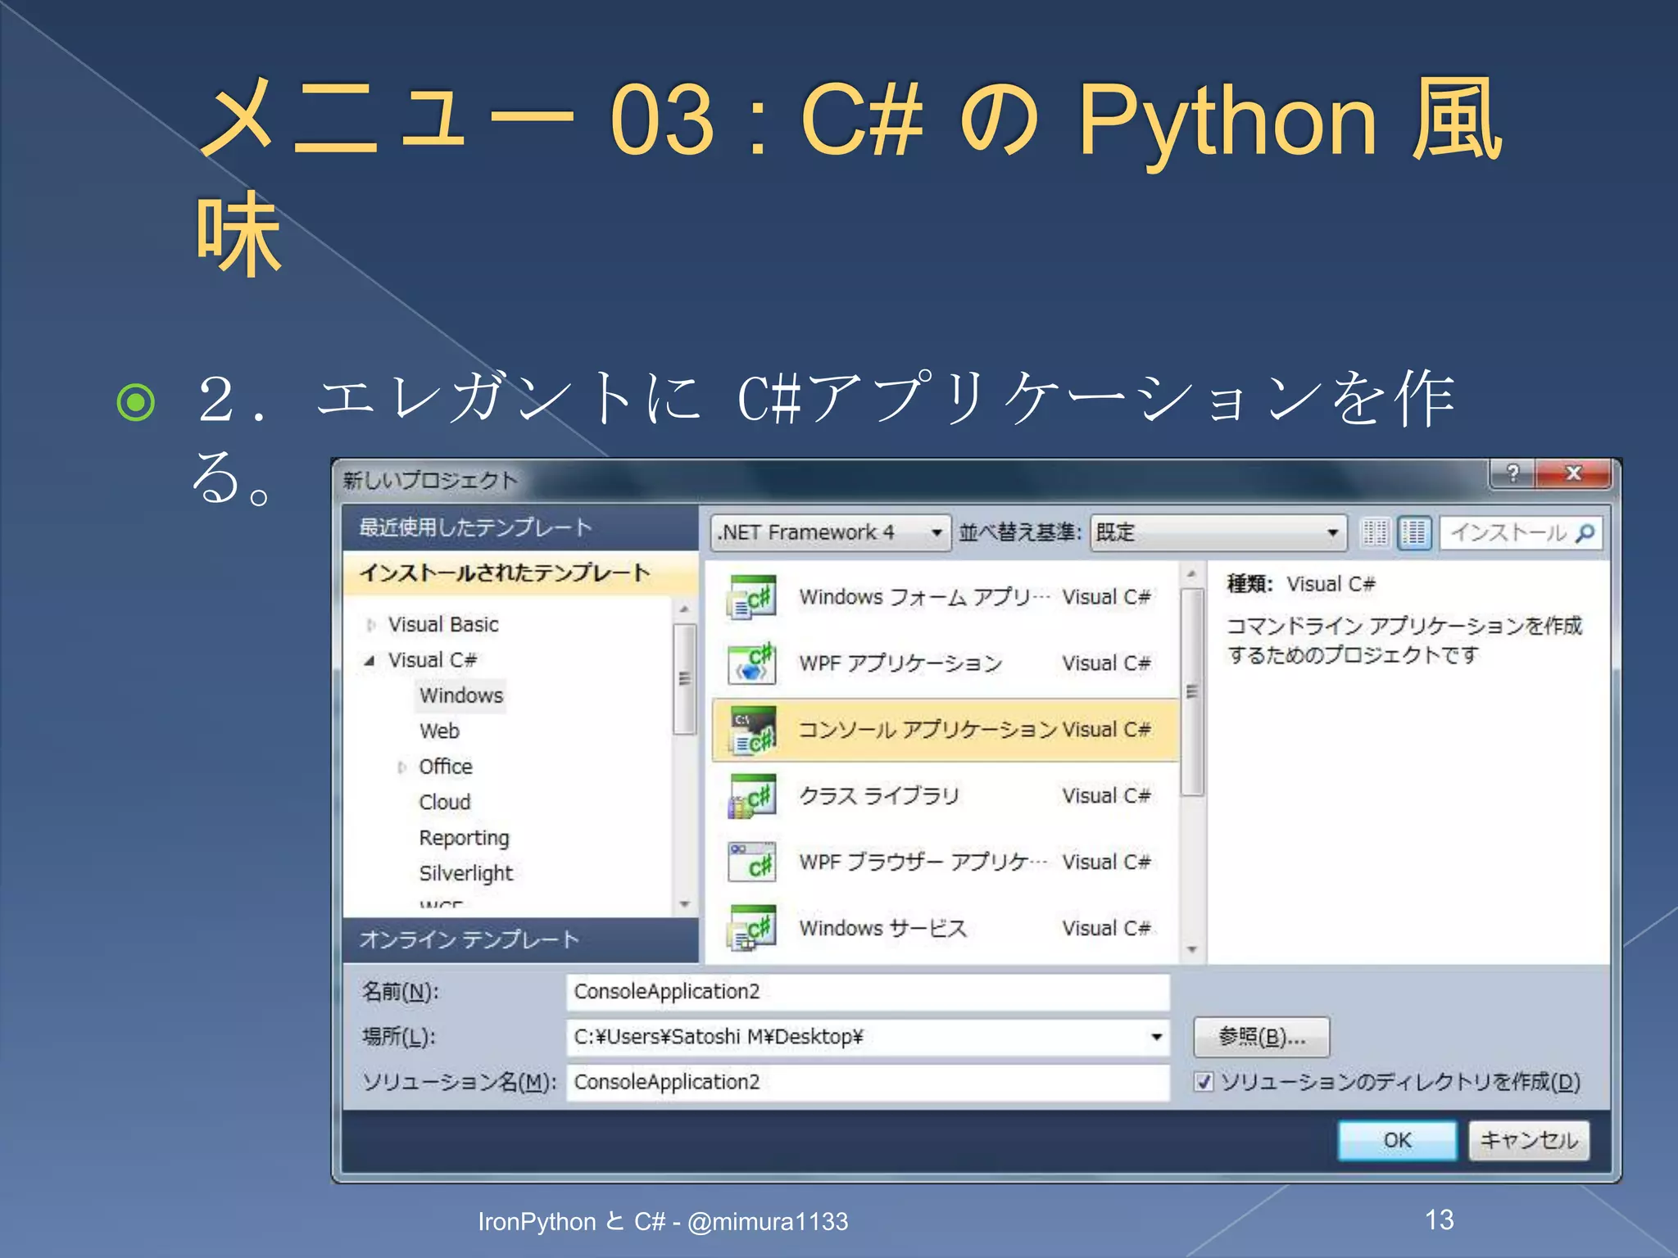
Task: Click the クラス ライブラリ template icon
Action: (x=751, y=796)
